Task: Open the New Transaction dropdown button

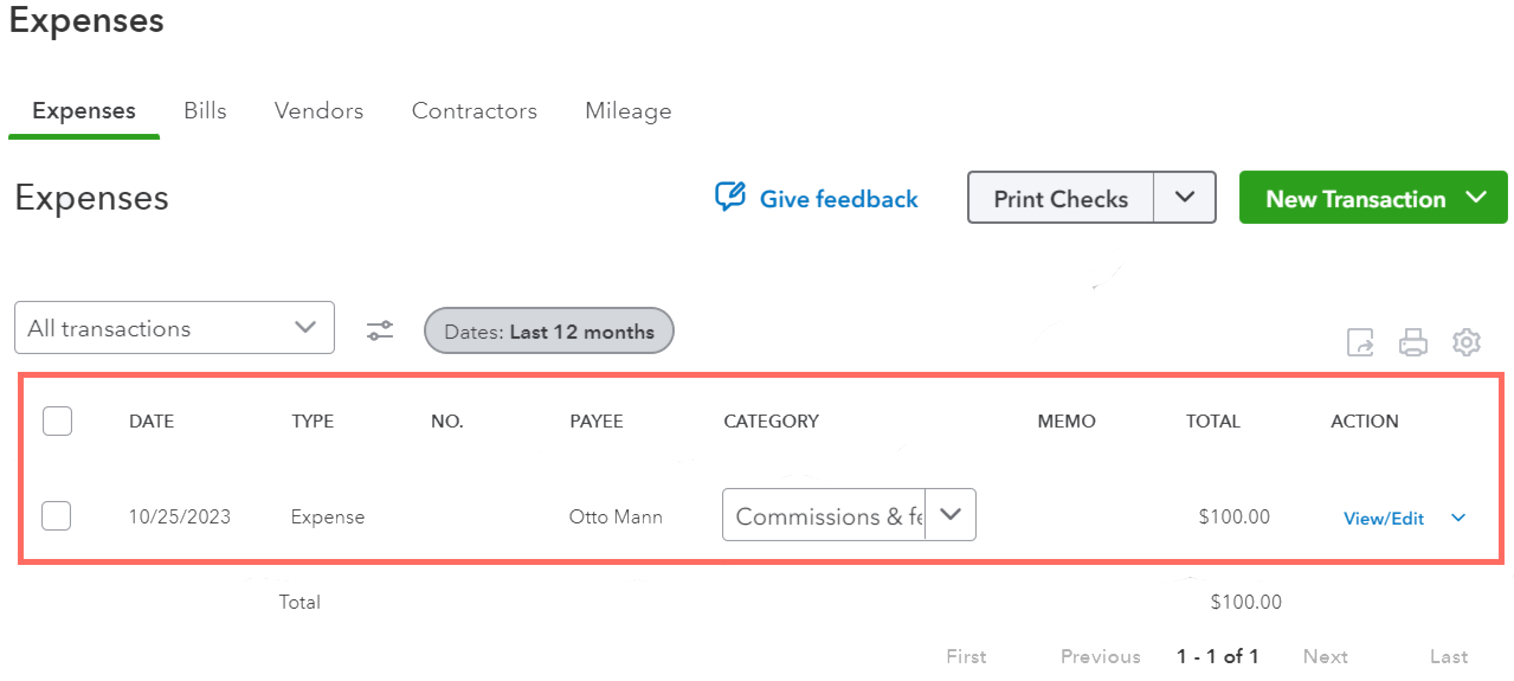Action: (1373, 198)
